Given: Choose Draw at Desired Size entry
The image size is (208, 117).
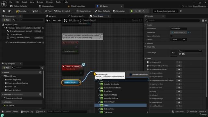Looking at the screenshot, I should (x=112, y=88).
